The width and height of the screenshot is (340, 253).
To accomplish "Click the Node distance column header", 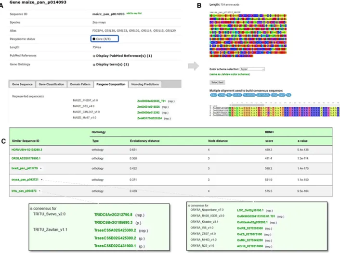I will [218, 141].
